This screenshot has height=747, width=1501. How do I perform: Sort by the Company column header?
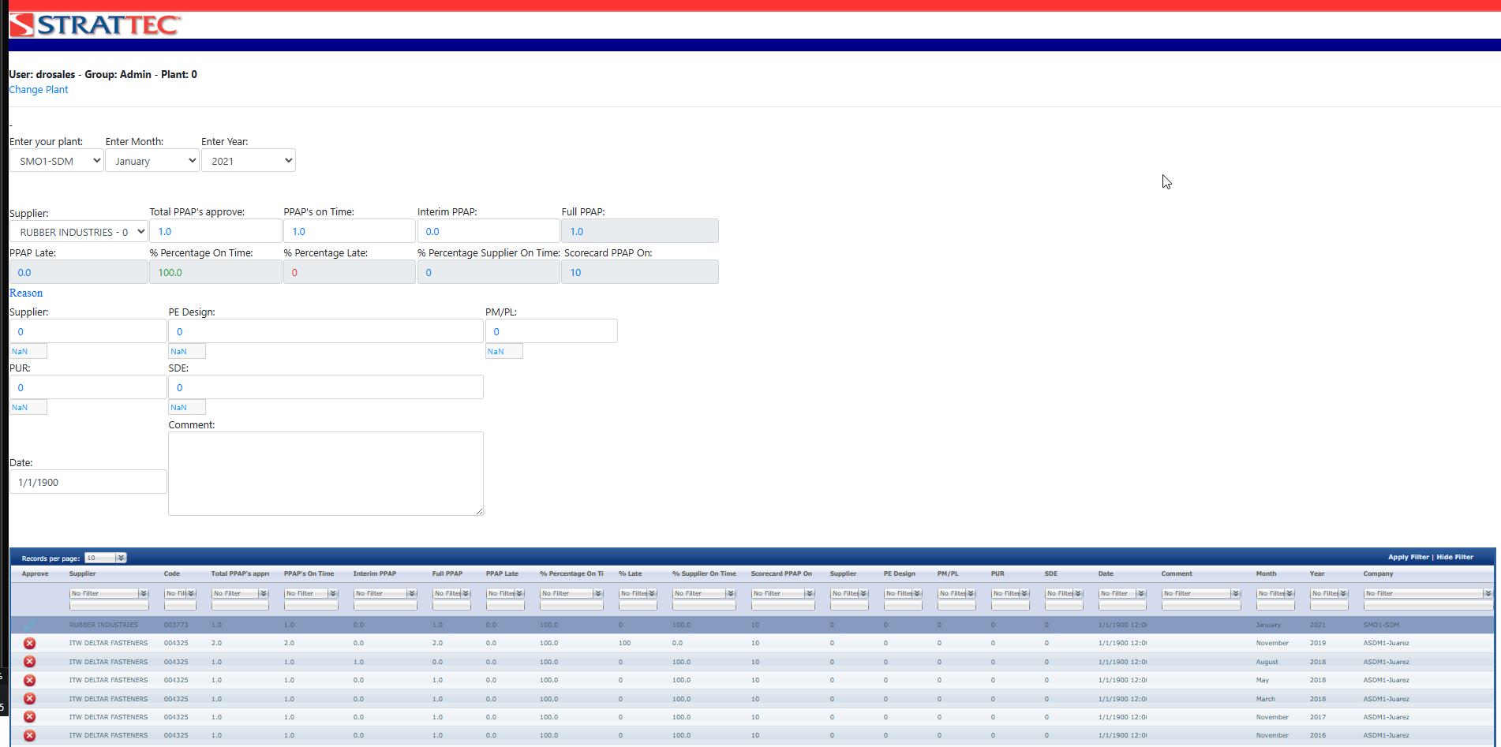(x=1378, y=573)
